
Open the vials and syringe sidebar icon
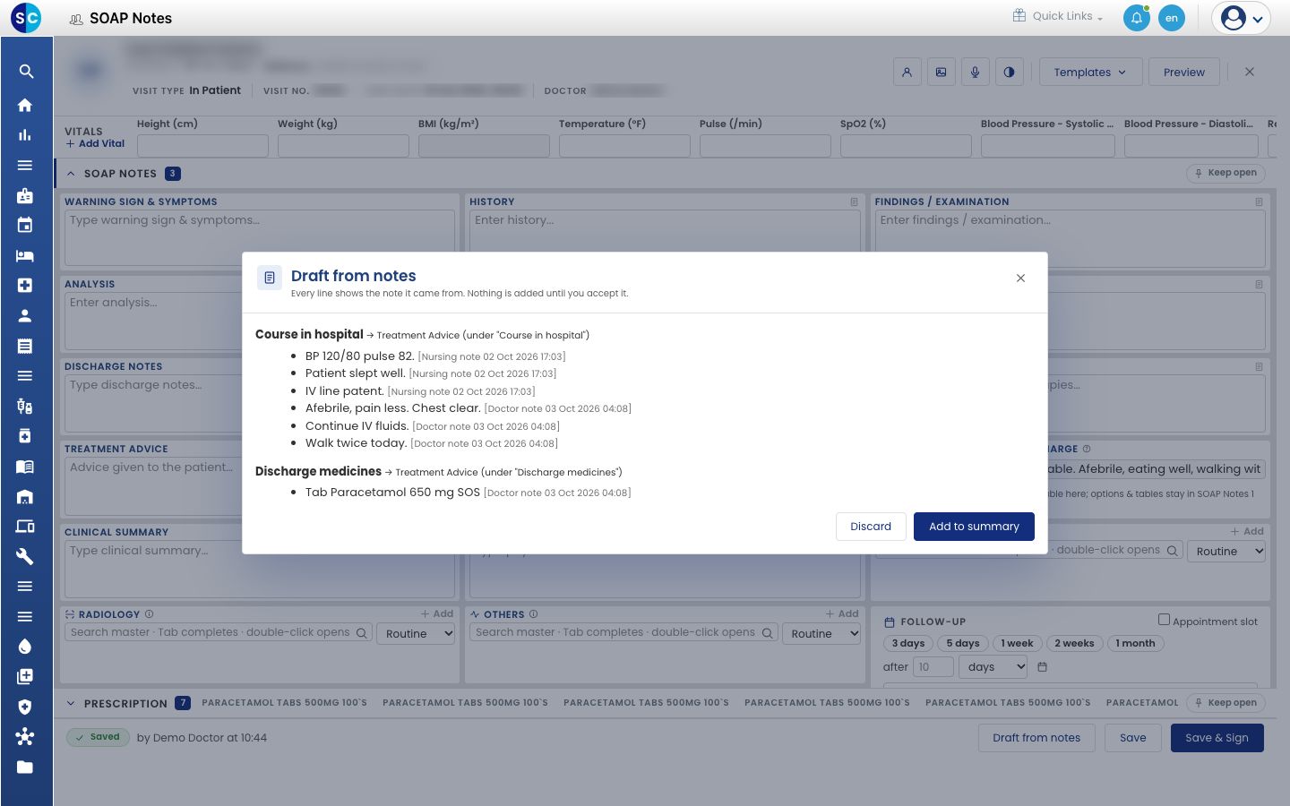25,406
